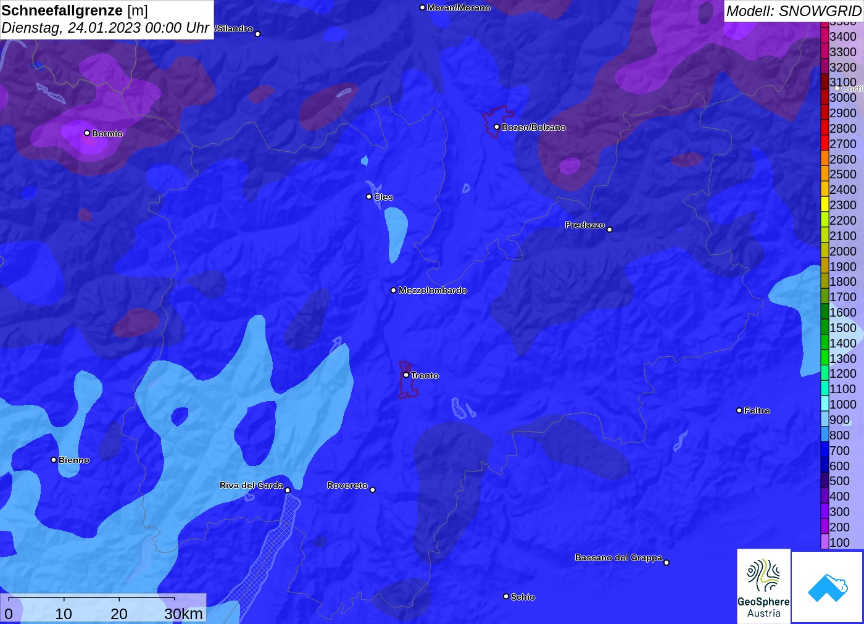Pick the 500 m legend color swatch
The image size is (864, 624).
click(x=825, y=481)
